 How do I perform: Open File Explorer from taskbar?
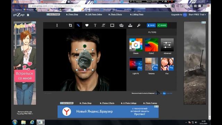click(24, 122)
